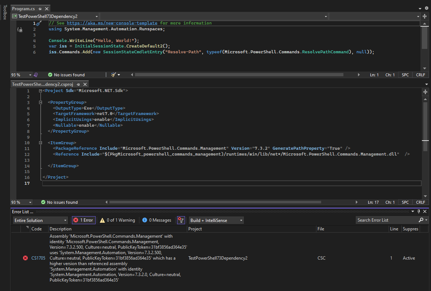Click the search magnifier icon in Error List
Image resolution: width=431 pixels, height=291 pixels.
pyautogui.click(x=421, y=220)
